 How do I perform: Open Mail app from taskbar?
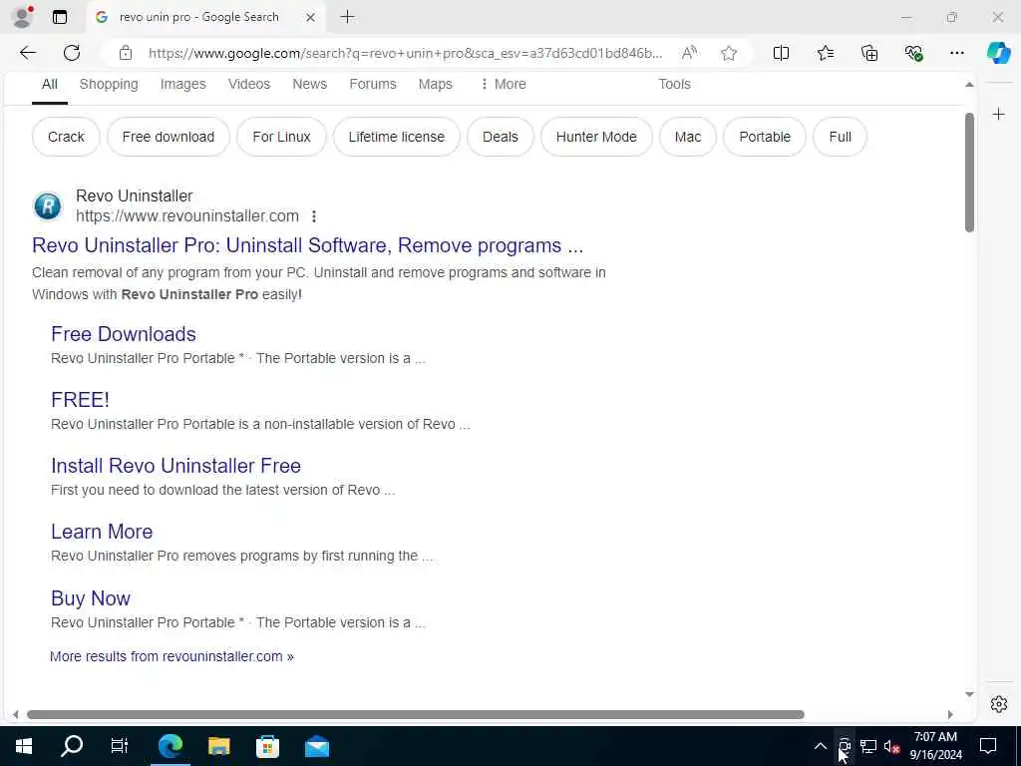pyautogui.click(x=317, y=746)
